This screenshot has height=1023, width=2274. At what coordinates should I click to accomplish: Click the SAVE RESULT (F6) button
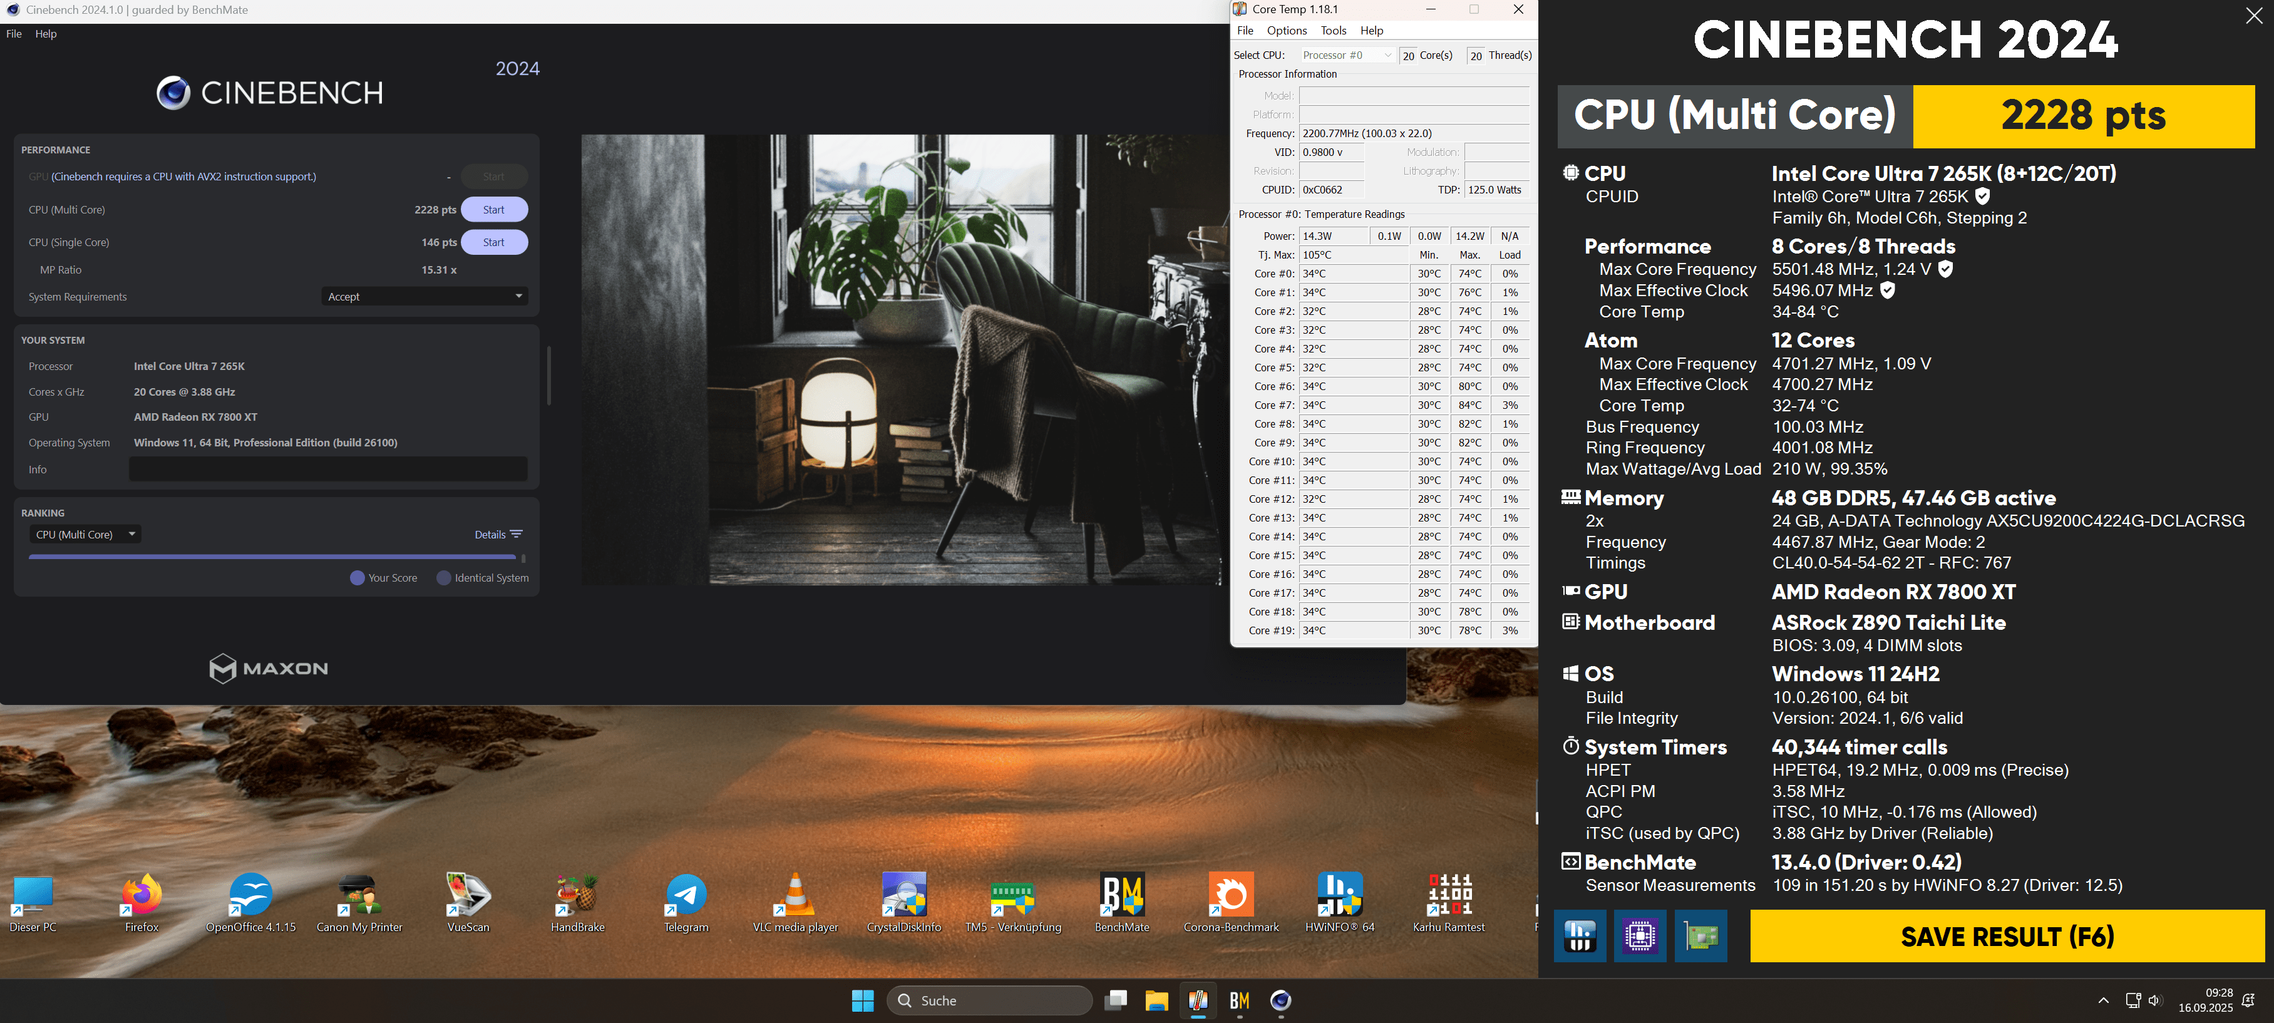click(2007, 935)
